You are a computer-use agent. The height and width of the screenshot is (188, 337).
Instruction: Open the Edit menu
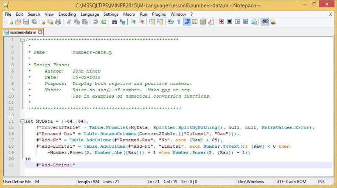pos(20,14)
